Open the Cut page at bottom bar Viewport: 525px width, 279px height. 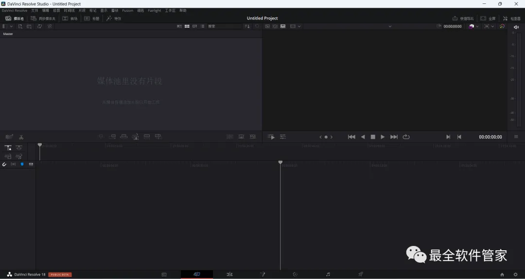[197, 274]
